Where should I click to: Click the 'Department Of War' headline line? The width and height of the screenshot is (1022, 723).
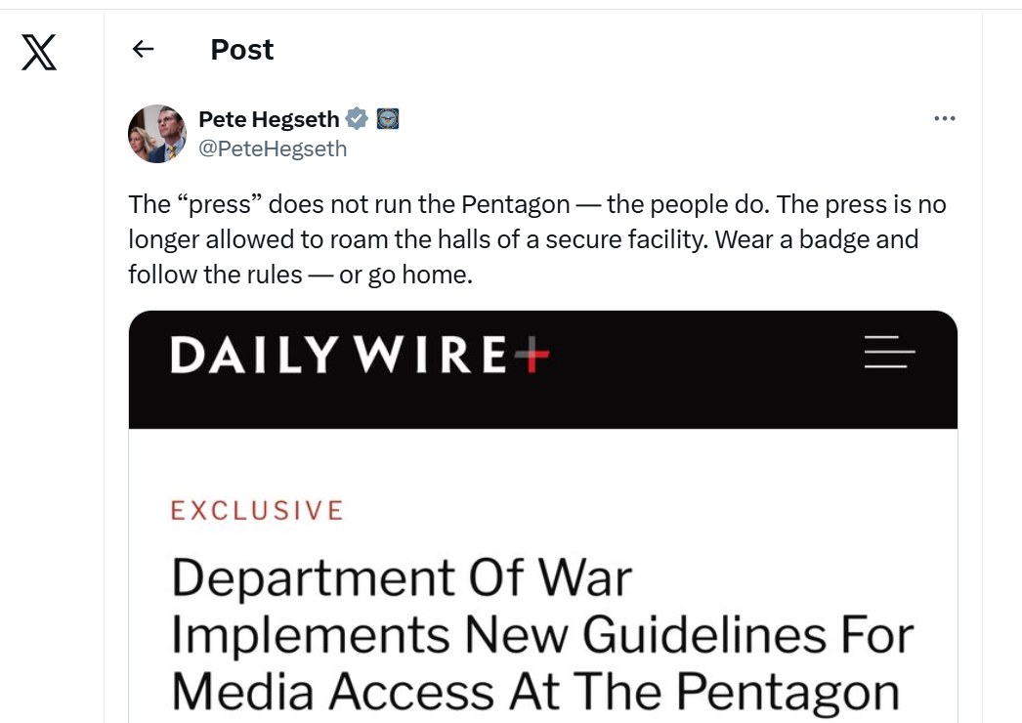tap(402, 577)
